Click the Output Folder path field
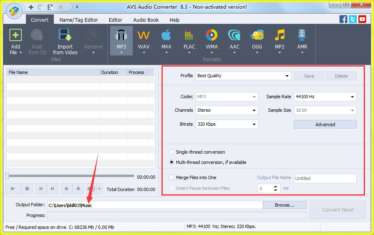Viewport: 374px width, 235px height. click(x=155, y=205)
